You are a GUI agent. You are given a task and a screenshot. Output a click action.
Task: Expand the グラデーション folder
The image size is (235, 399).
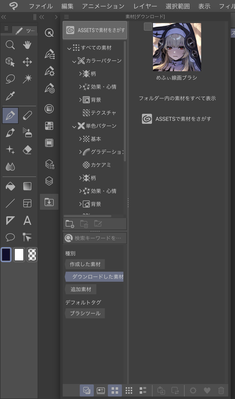pyautogui.click(x=80, y=152)
